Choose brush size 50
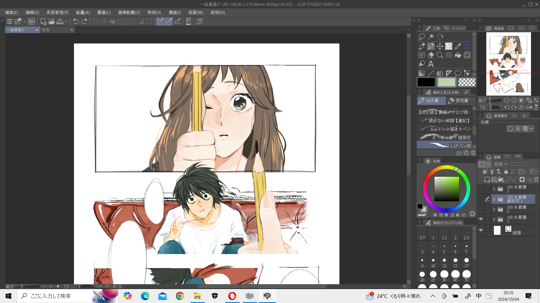540x303 pixels. (x=466, y=276)
